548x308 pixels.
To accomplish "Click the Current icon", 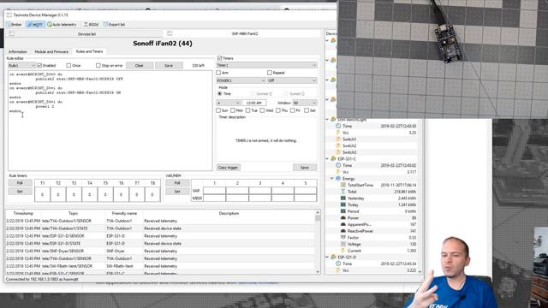I will 343,251.
